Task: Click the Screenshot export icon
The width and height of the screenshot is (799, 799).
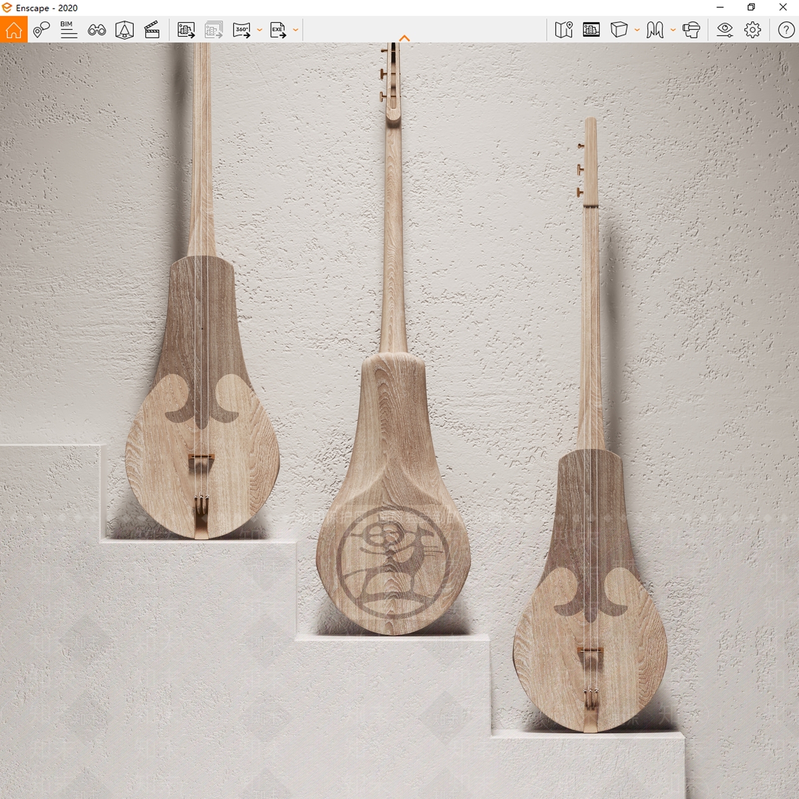Action: 186,30
